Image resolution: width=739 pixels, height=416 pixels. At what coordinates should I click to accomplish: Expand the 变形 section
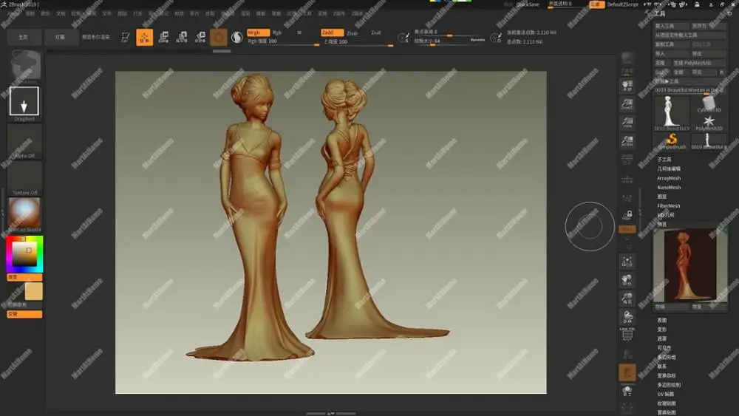[x=661, y=330]
